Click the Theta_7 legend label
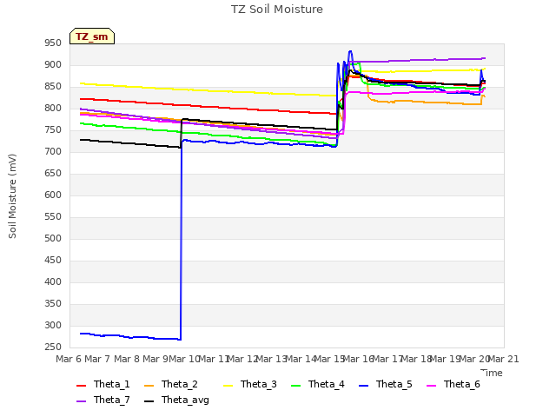Image resolution: width=556 pixels, height=417 pixels. pyautogui.click(x=112, y=400)
